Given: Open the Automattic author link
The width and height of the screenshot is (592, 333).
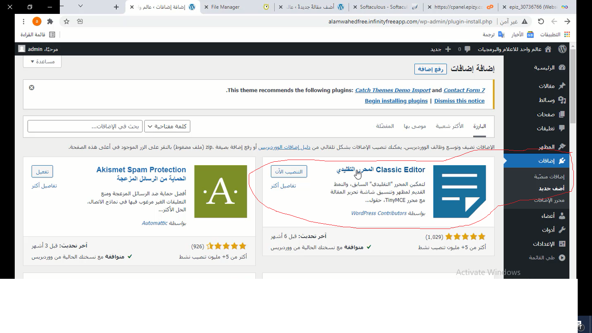Looking at the screenshot, I should pos(155,223).
